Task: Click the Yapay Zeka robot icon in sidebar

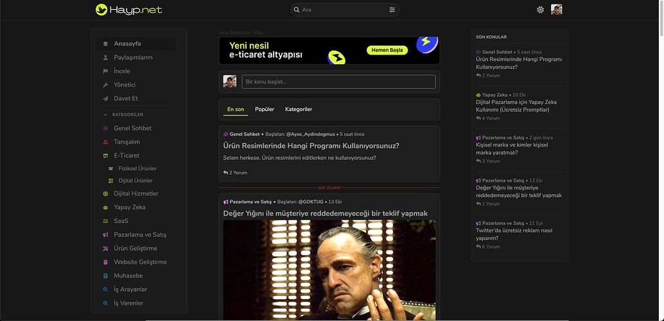Action: tap(106, 207)
